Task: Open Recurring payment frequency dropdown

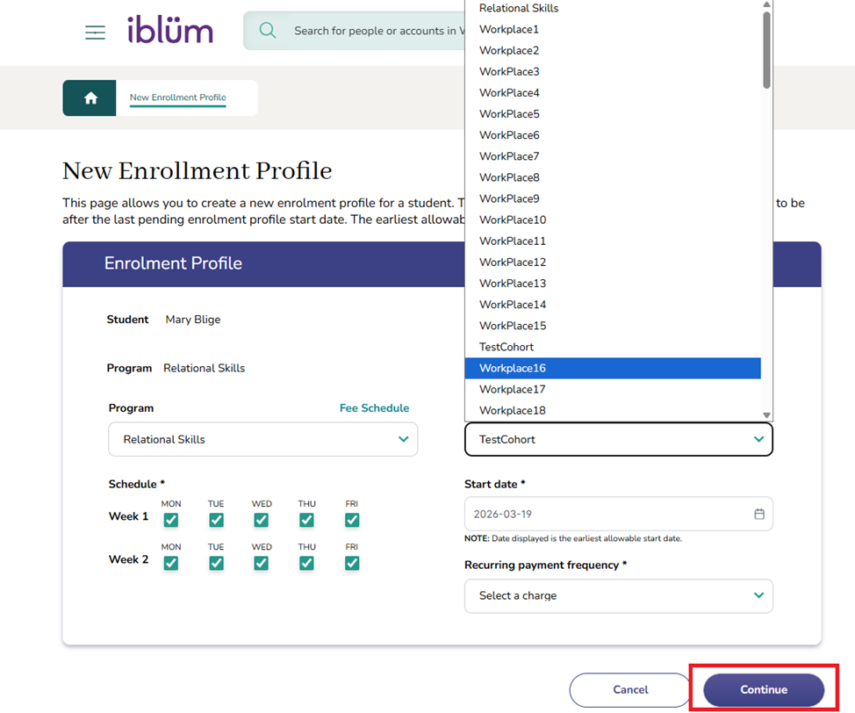Action: click(x=618, y=595)
